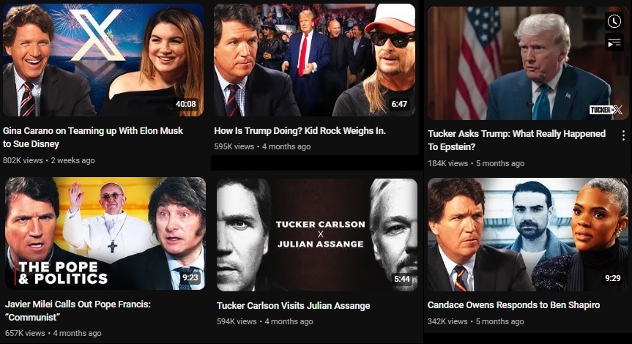
Task: Click title 'Javier Milei Calls Out Pope Francis'
Action: (78, 304)
